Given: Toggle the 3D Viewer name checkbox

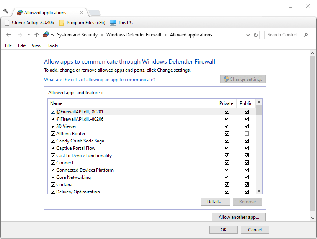Looking at the screenshot, I should tap(53, 126).
